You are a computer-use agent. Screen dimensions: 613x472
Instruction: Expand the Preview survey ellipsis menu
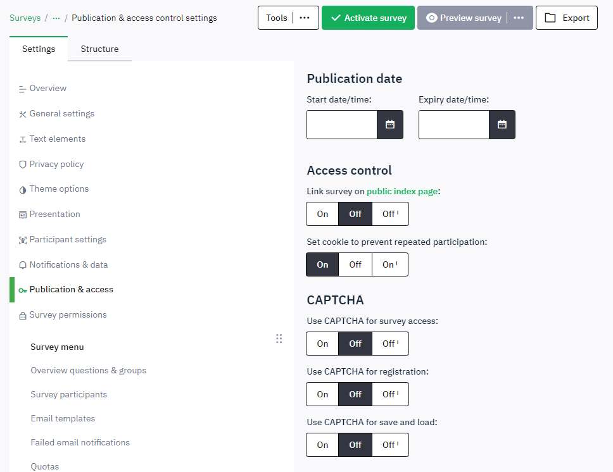(x=519, y=18)
